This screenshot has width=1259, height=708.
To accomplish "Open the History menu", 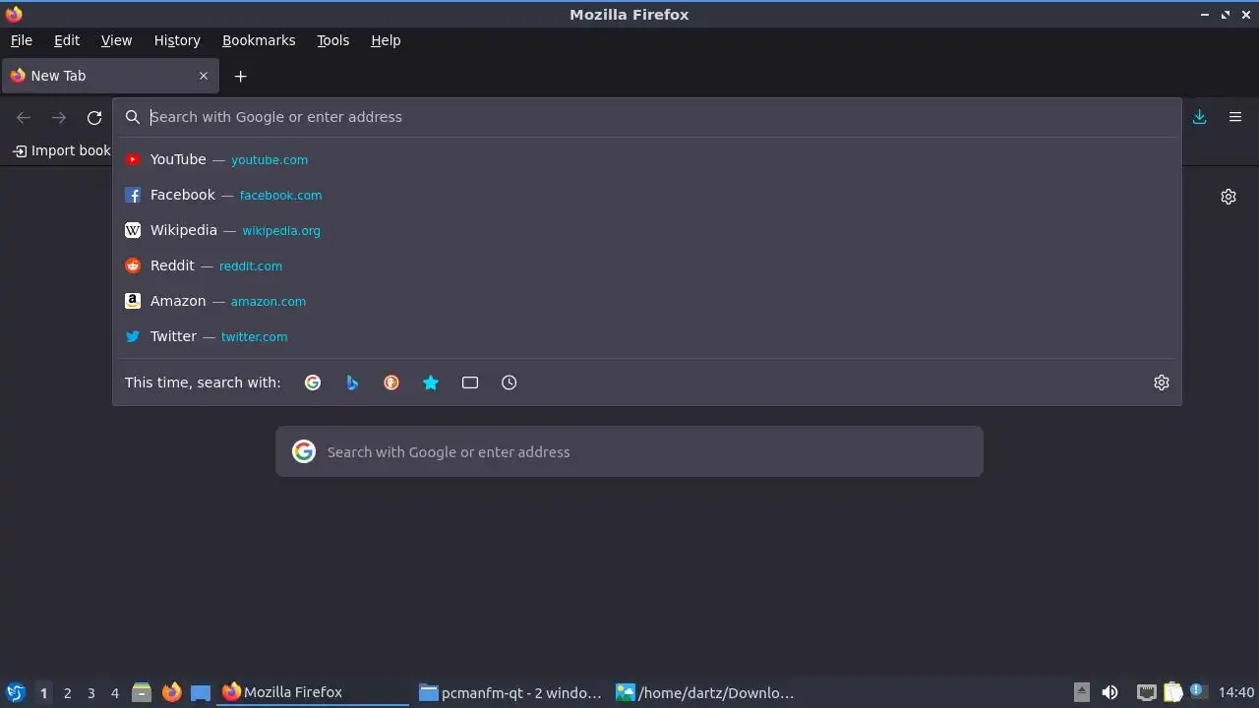I will point(177,40).
